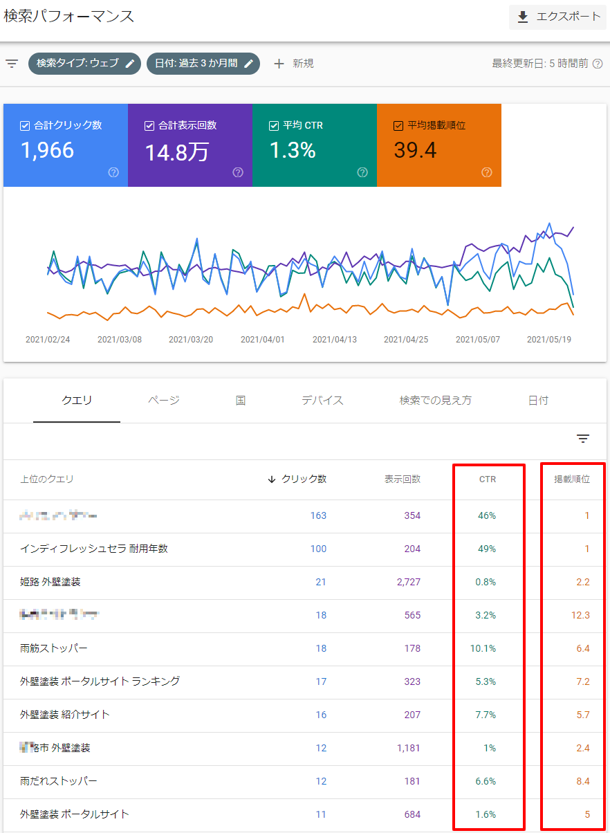Click chart date label 2021/02/24
The height and width of the screenshot is (833, 610).
pos(48,340)
